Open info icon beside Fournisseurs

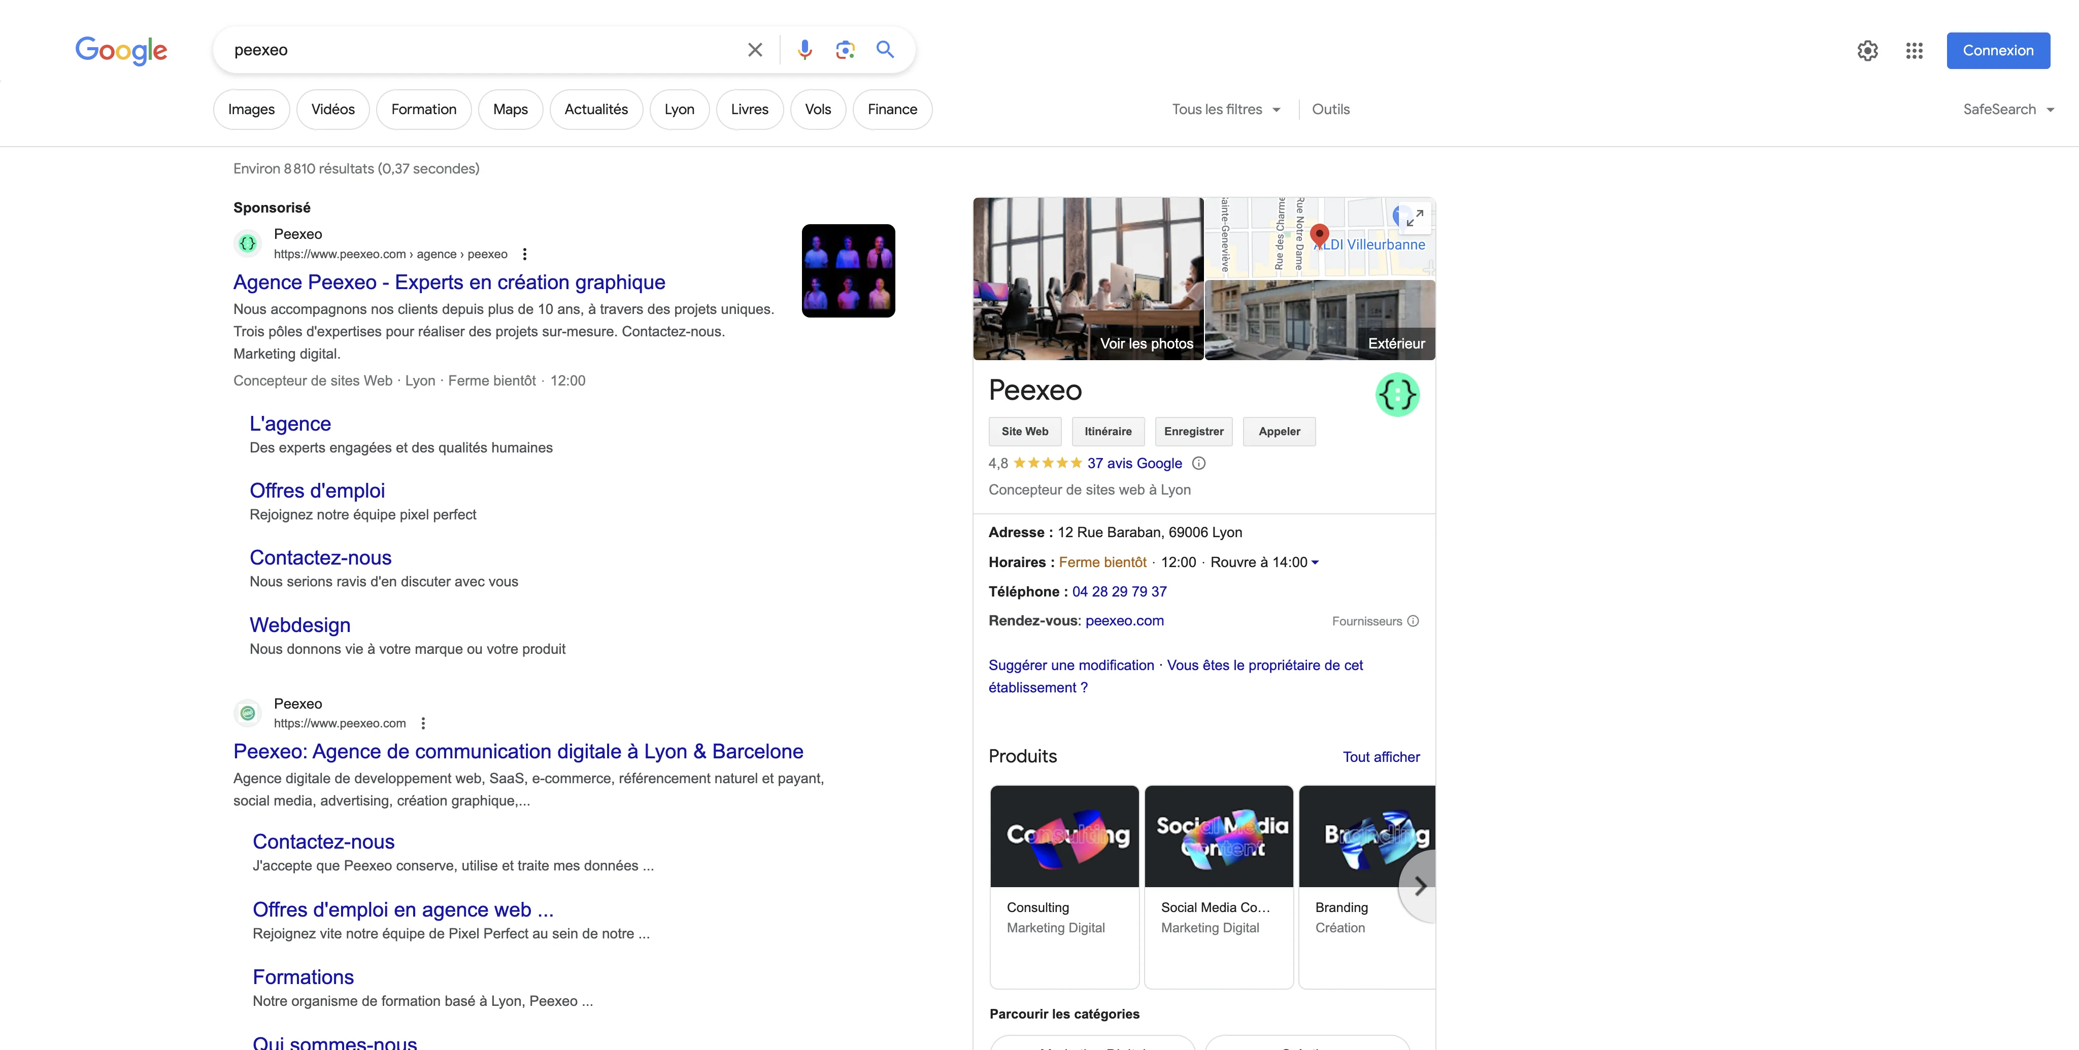1413,621
